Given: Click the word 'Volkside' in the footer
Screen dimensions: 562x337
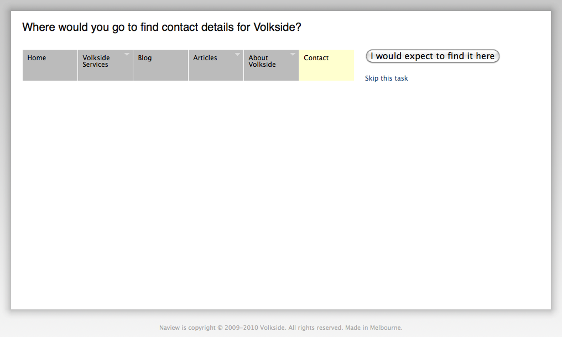Looking at the screenshot, I should coord(272,328).
